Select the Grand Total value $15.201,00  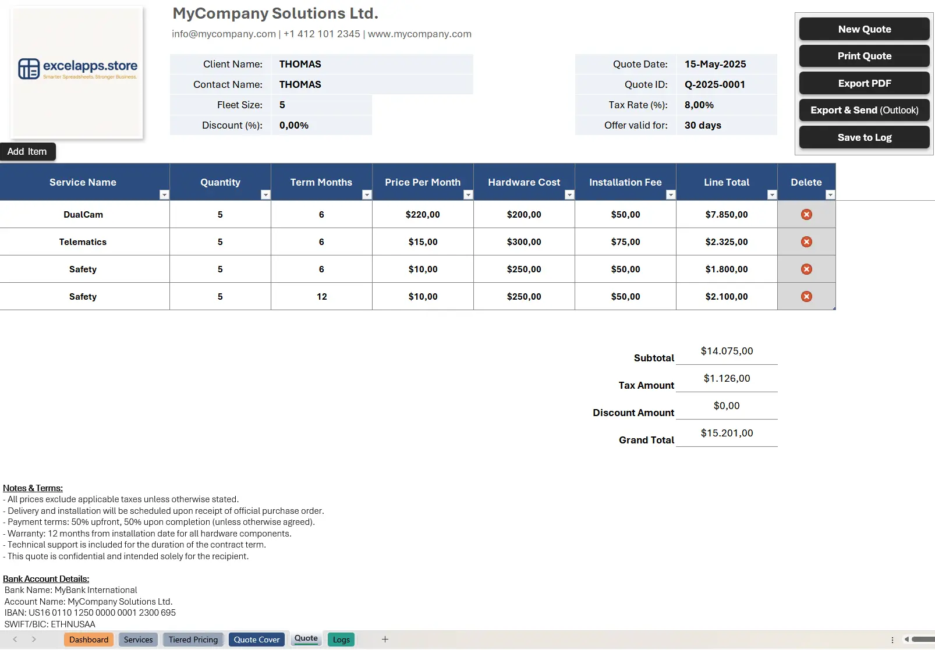point(727,433)
